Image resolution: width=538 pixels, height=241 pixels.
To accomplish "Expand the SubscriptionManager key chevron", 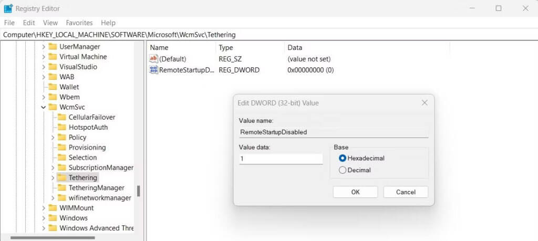I will [x=53, y=167].
